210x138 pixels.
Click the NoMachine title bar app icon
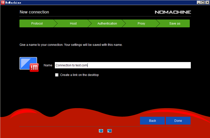[x=3, y=3]
